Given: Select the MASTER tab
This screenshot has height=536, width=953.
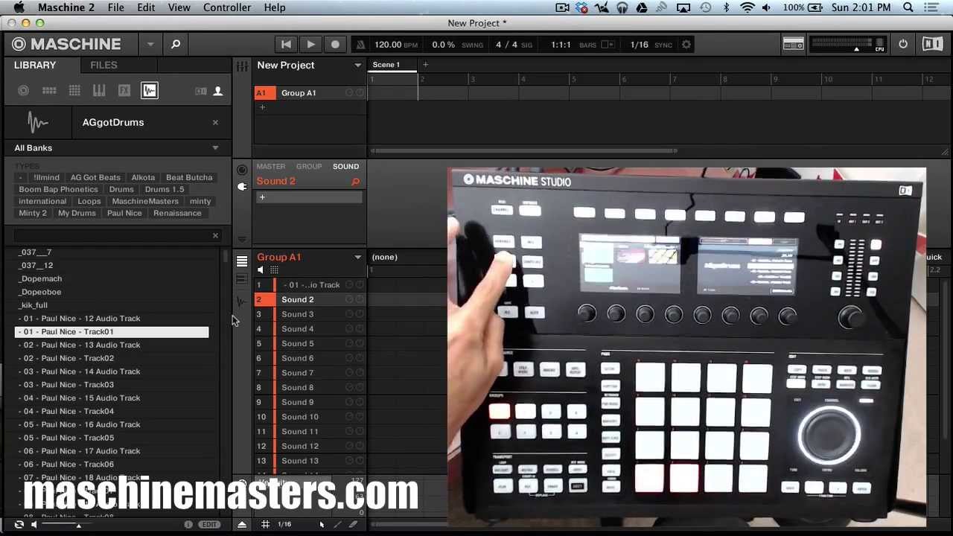Looking at the screenshot, I should click(271, 167).
